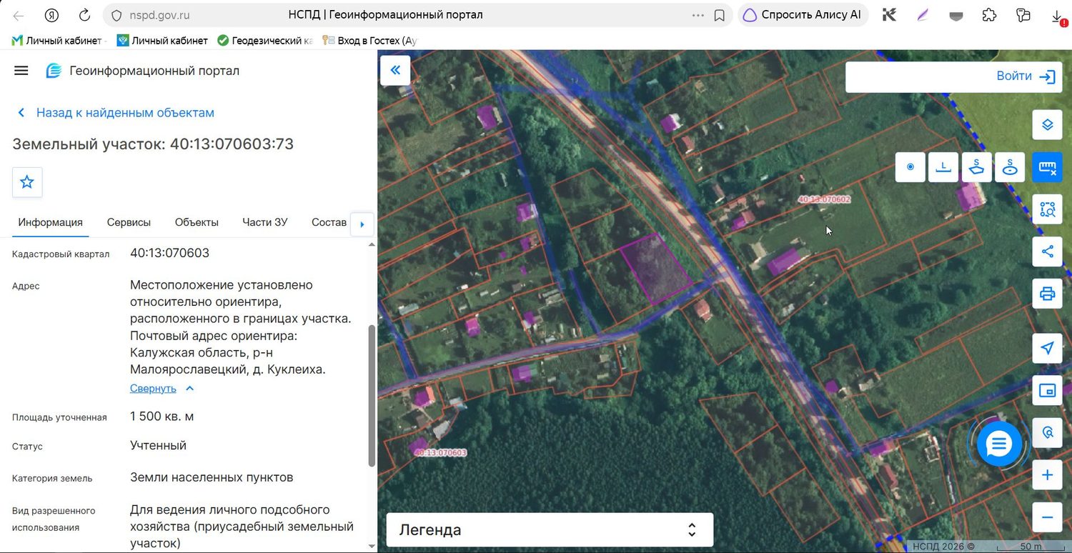The image size is (1072, 553).
Task: Click the info panel vertical scrollbar
Action: point(371,396)
